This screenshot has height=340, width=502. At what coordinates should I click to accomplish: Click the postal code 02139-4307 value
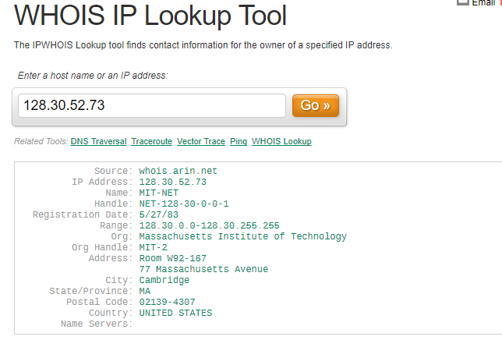(x=167, y=302)
